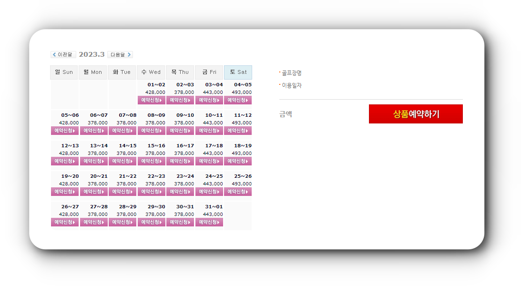
Task: Click 예약신청 for dates 19~20
Action: coord(65,192)
